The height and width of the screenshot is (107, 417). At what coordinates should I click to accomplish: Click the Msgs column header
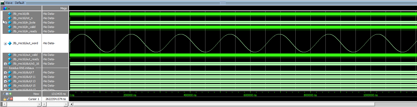(63, 8)
